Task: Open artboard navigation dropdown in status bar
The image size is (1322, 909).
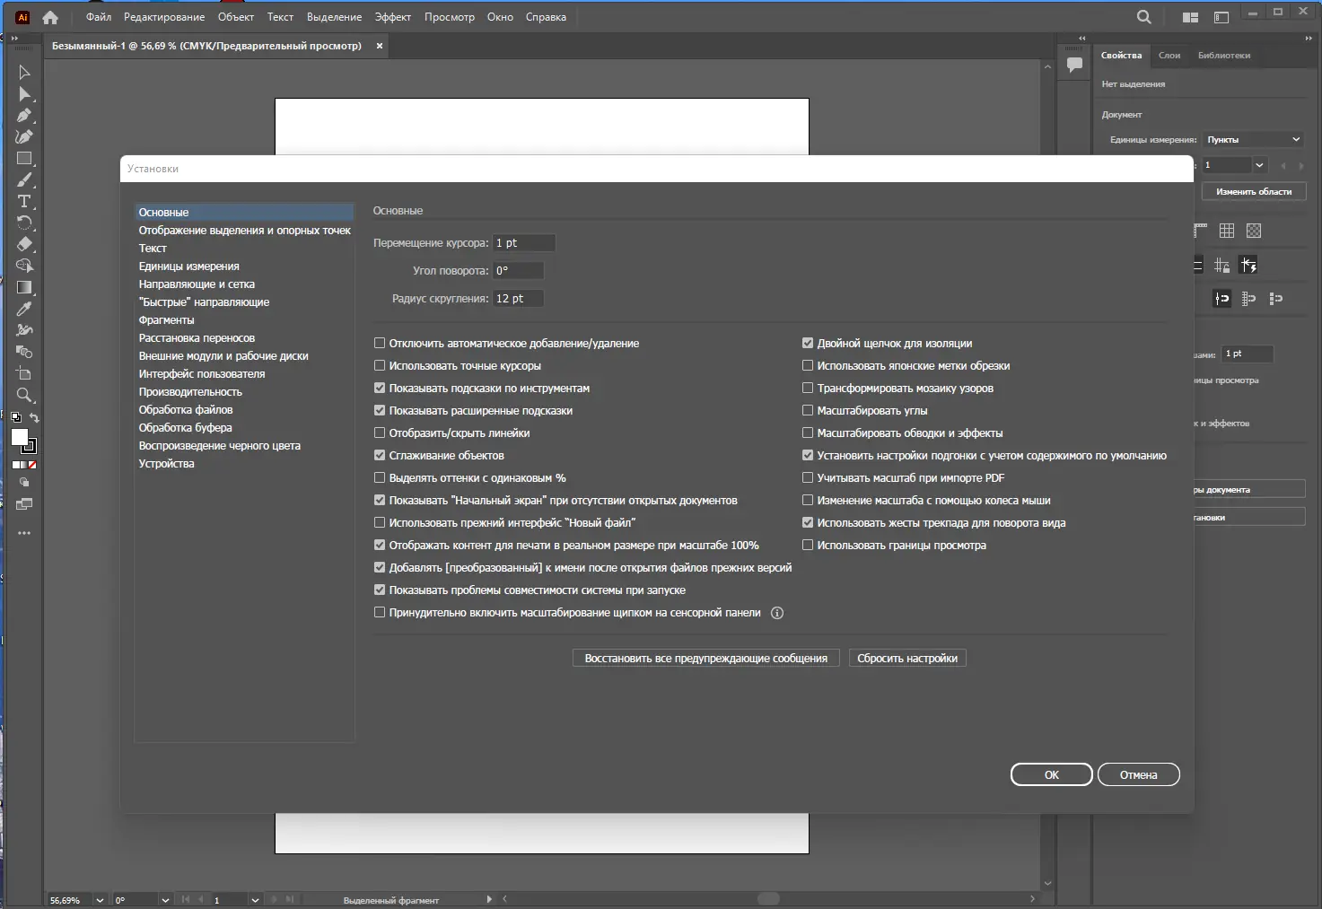Action: point(255,900)
